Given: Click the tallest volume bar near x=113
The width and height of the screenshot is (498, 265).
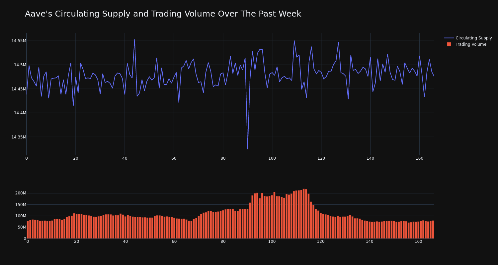Looking at the screenshot, I should pos(304,214).
